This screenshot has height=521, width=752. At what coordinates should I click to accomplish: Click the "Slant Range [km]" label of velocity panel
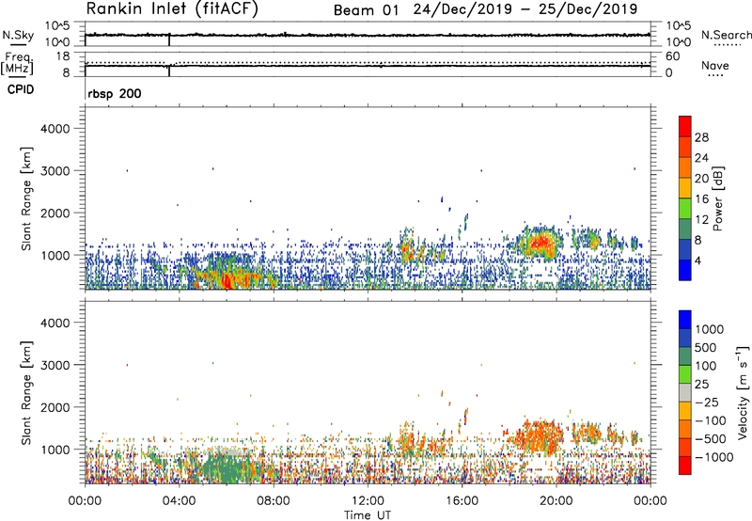(26, 393)
